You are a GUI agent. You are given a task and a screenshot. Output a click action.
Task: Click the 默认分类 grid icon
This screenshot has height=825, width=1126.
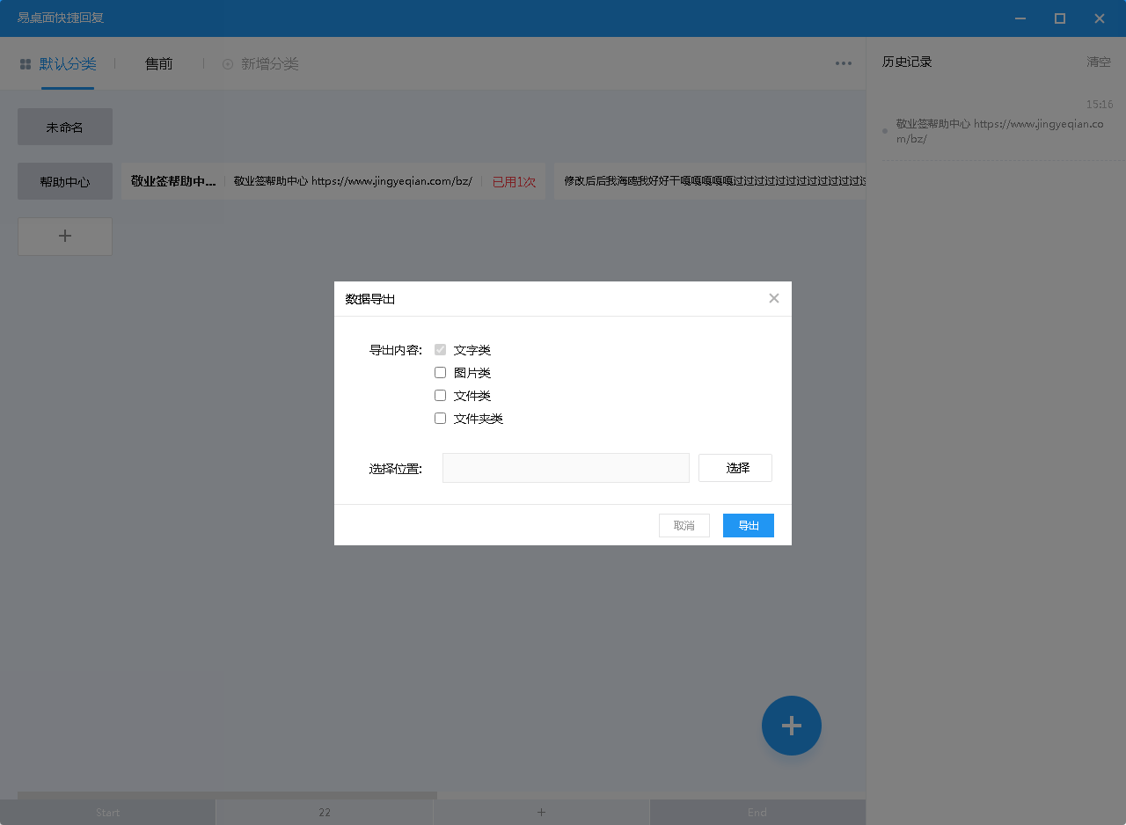(26, 63)
